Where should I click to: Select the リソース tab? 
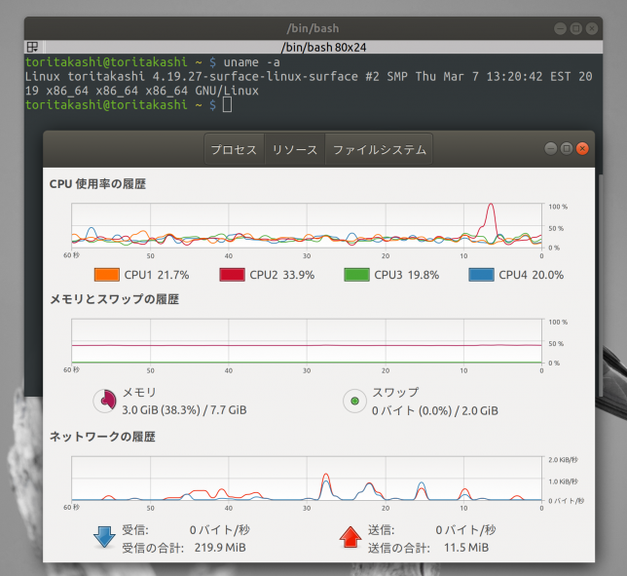[x=294, y=150]
